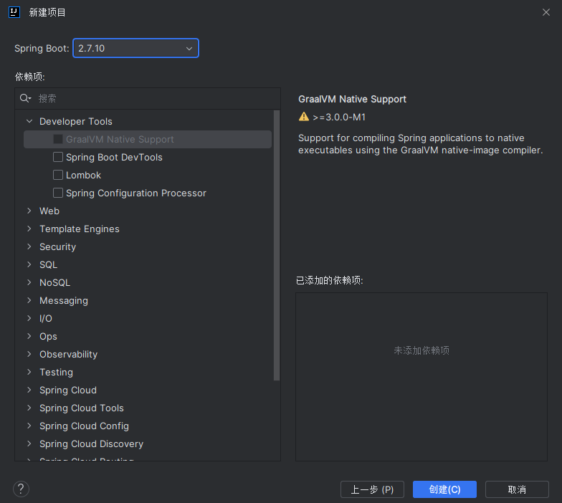Expand the Ops category chevron

29,336
